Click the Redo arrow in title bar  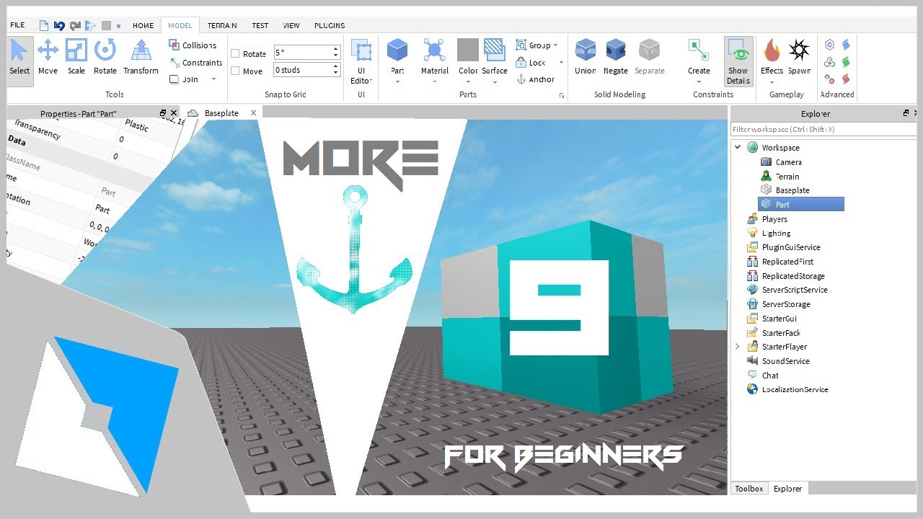click(x=75, y=25)
